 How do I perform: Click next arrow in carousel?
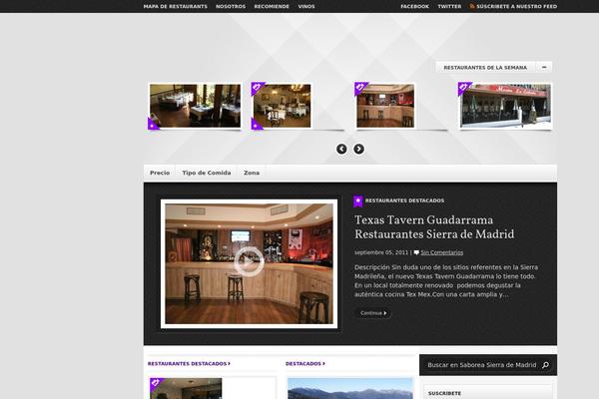click(x=358, y=149)
